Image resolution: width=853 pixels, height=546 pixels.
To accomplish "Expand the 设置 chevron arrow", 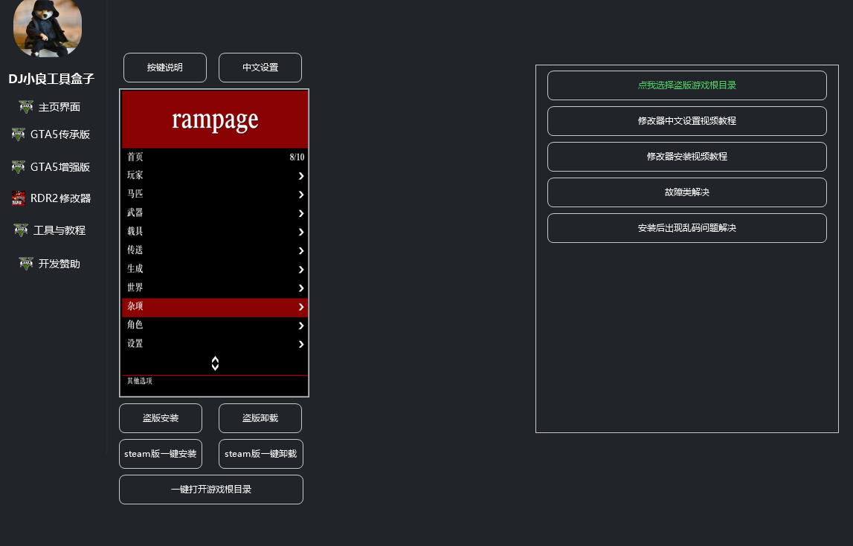I will pos(301,344).
